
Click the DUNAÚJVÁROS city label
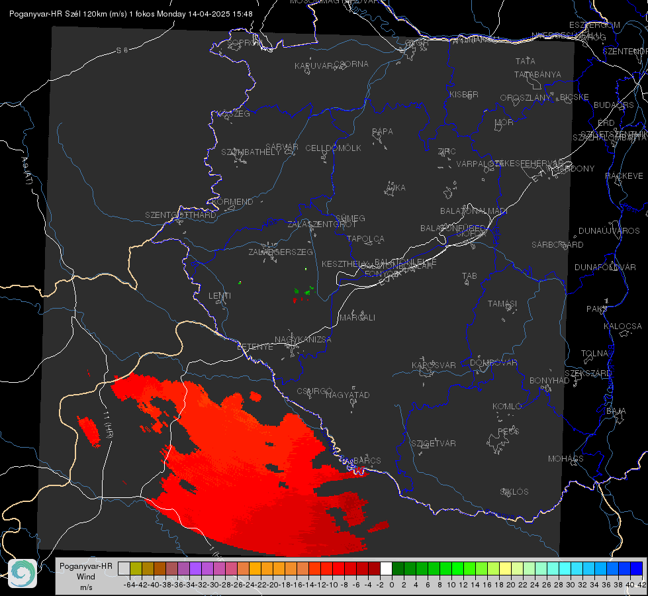coord(609,231)
